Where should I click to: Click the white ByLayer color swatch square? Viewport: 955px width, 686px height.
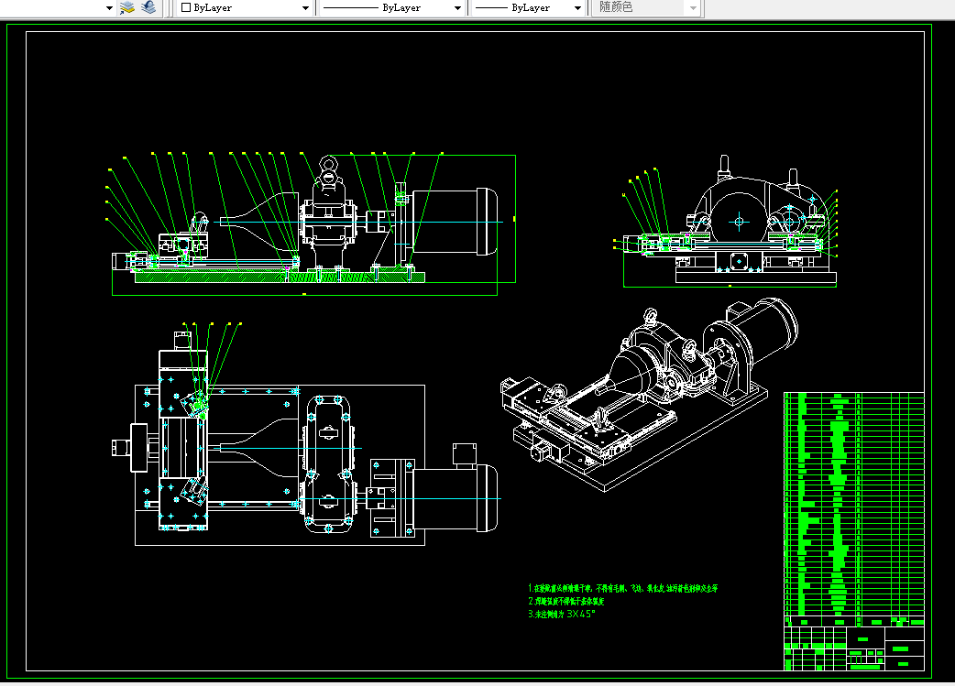pyautogui.click(x=185, y=7)
